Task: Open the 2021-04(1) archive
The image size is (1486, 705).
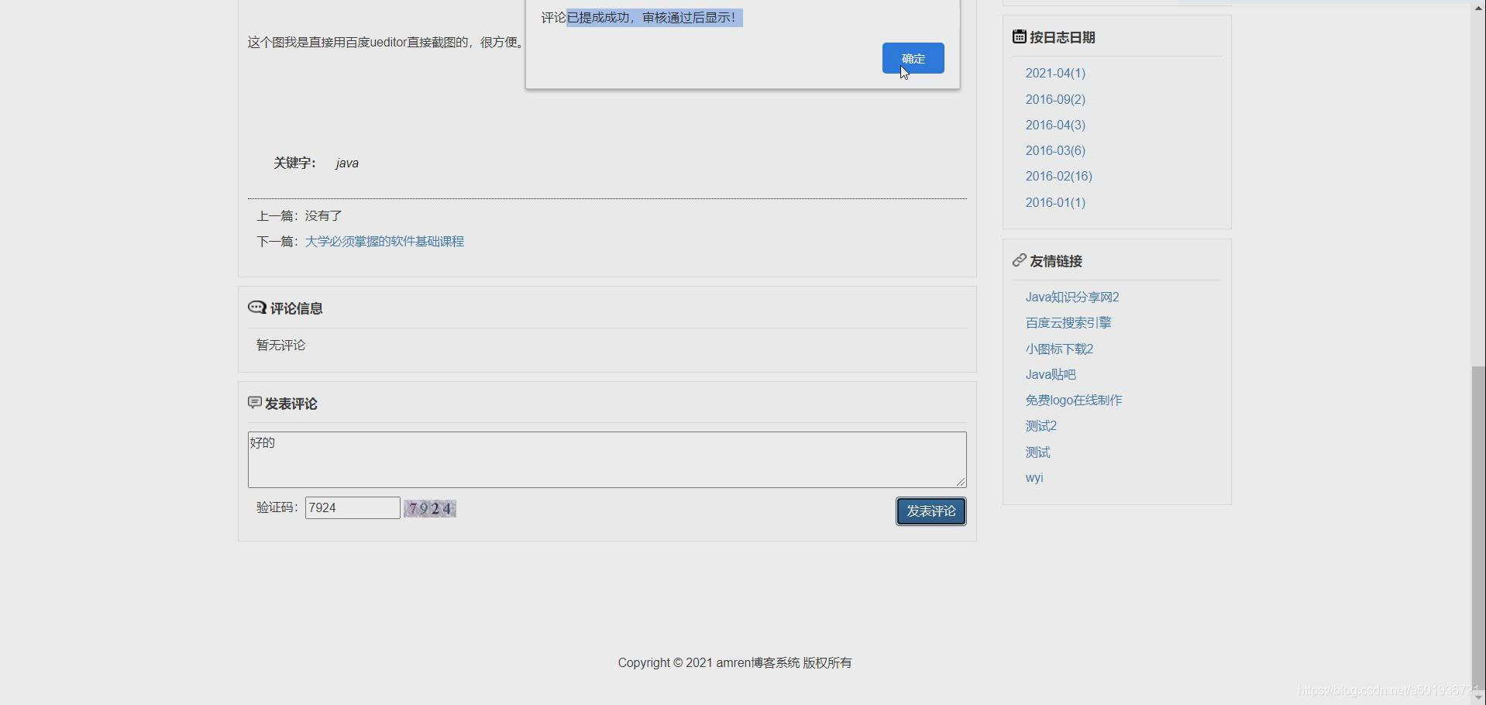Action: (x=1054, y=73)
